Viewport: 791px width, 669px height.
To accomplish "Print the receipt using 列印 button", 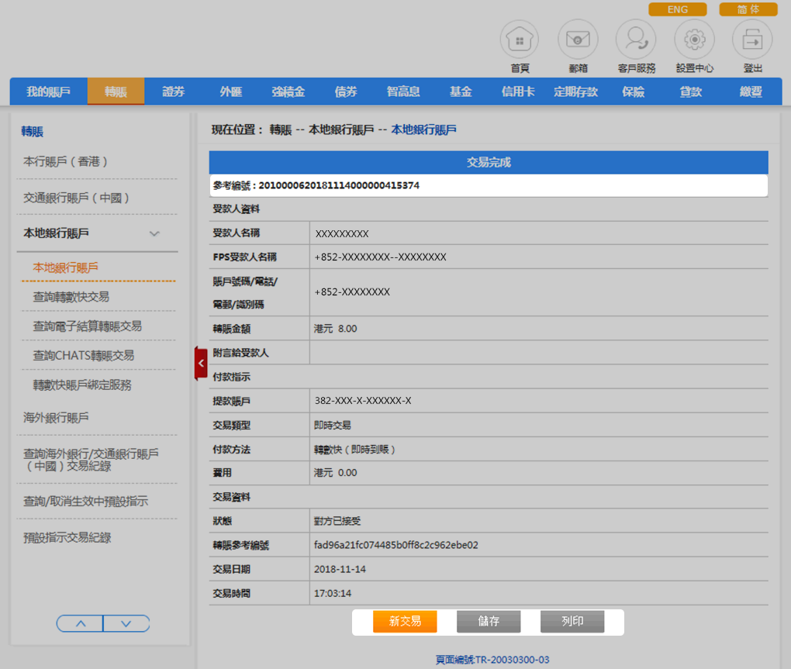I will click(x=572, y=622).
